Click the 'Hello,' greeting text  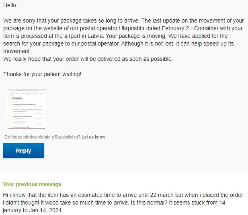[10, 5]
